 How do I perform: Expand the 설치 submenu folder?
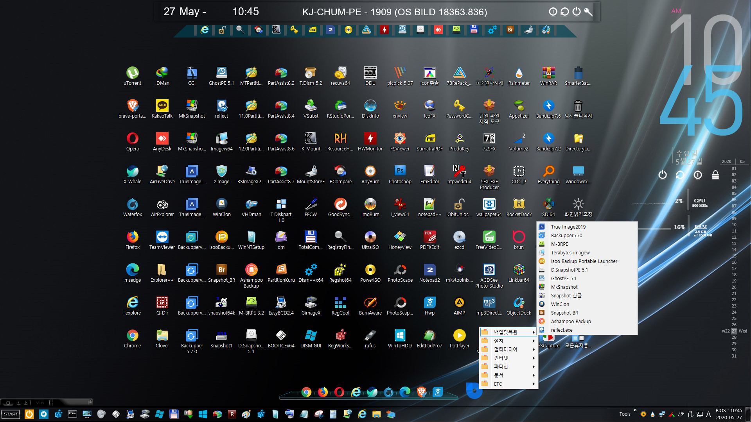508,341
